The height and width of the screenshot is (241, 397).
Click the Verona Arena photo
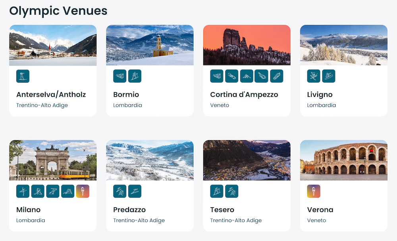pos(344,160)
